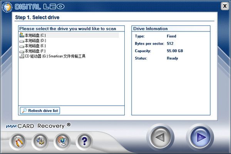Click the 'Step 1. Select drive' heading

37,17
